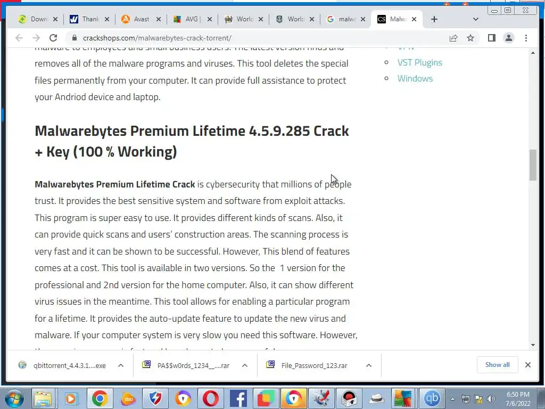Screen dimensions: 545x409
Task: Show hidden system tray icons
Action: [452, 399]
